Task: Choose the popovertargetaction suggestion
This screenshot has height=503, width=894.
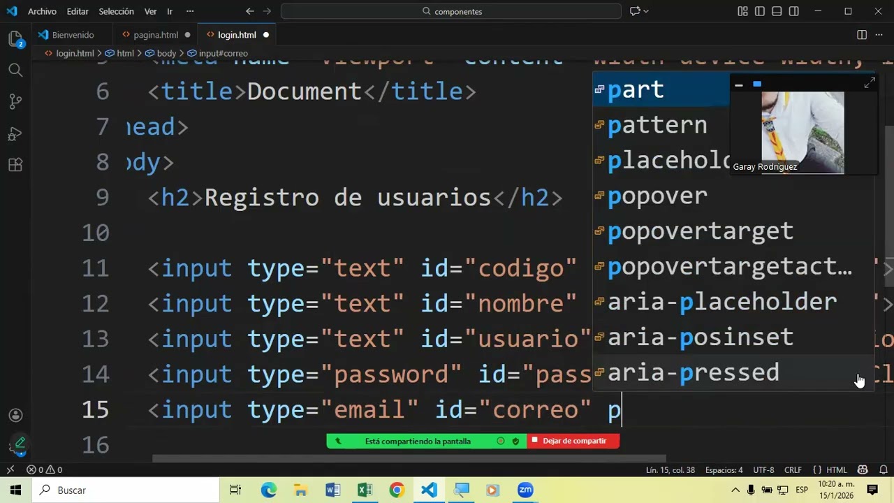Action: coord(733,266)
